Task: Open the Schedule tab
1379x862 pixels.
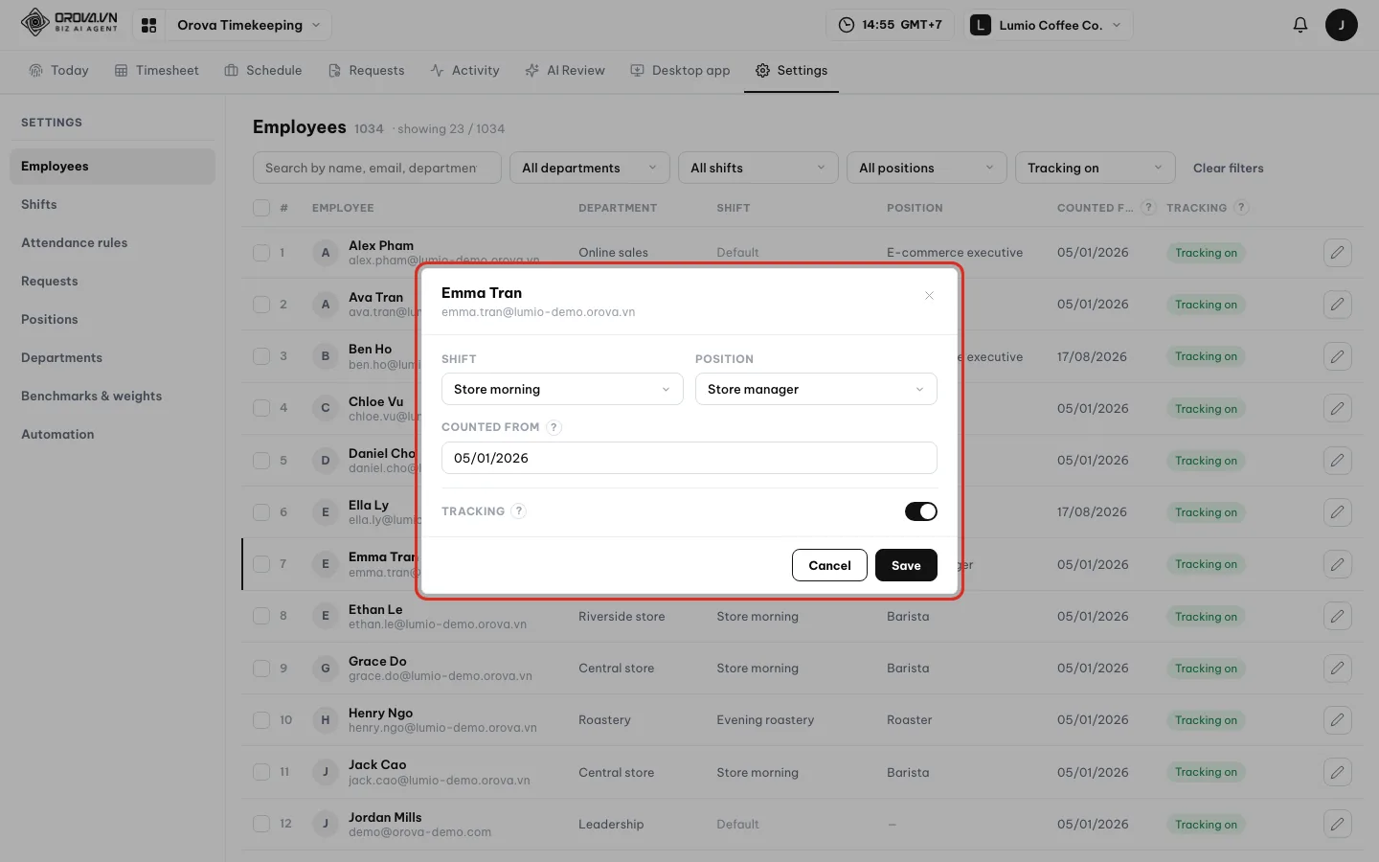Action: (x=263, y=71)
